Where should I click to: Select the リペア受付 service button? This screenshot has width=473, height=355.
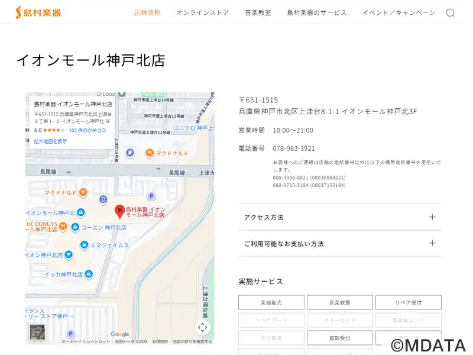[x=408, y=302]
